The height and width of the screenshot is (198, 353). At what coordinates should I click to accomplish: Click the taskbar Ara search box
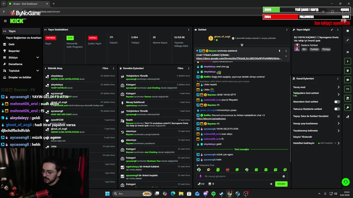pos(133,194)
